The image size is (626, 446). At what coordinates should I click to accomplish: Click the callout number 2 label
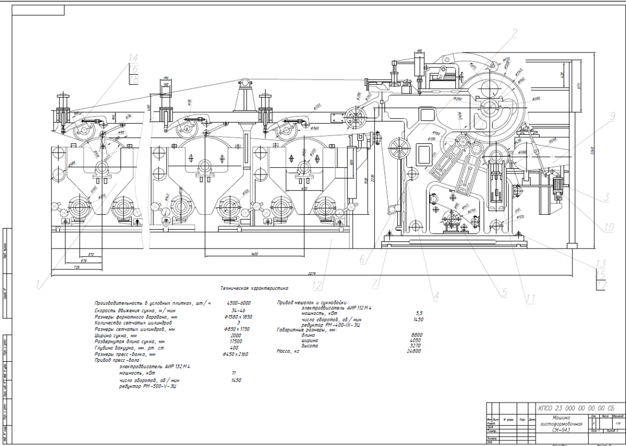[514, 32]
